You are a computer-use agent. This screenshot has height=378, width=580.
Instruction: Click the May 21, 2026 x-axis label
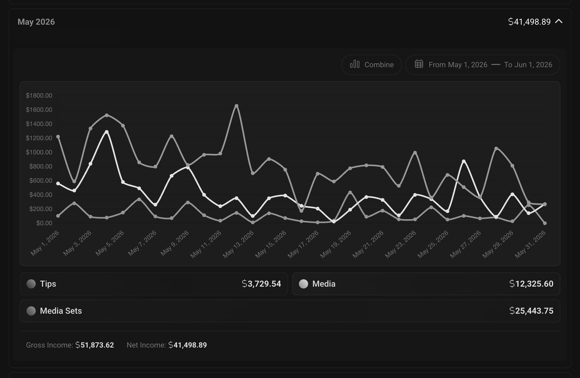coord(368,245)
